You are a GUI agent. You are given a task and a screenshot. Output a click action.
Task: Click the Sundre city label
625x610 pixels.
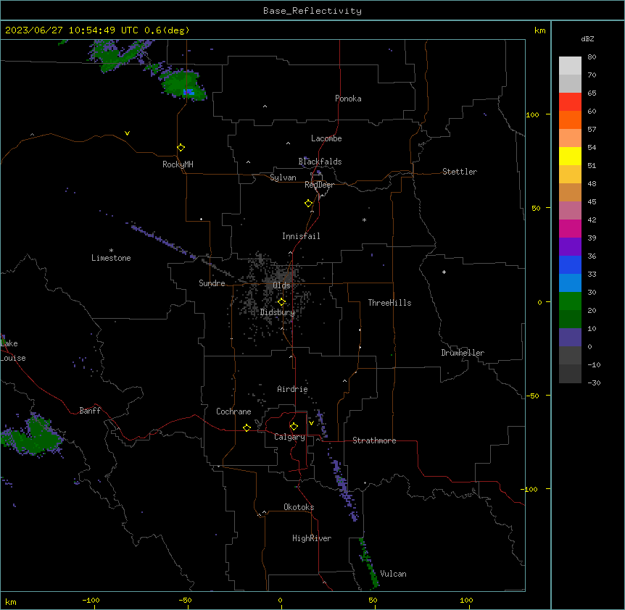pos(212,283)
